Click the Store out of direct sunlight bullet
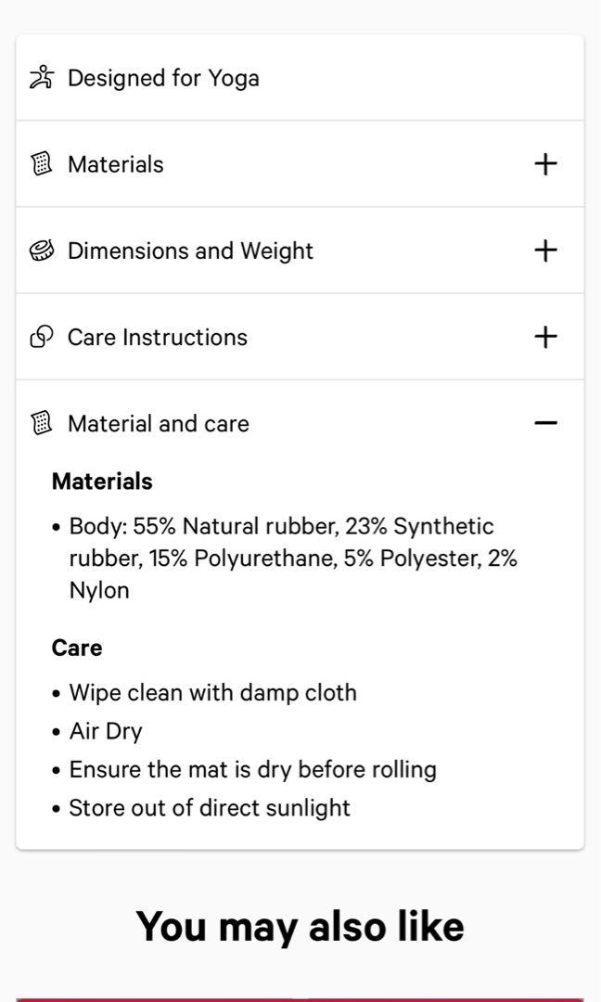This screenshot has height=1002, width=601. point(210,807)
